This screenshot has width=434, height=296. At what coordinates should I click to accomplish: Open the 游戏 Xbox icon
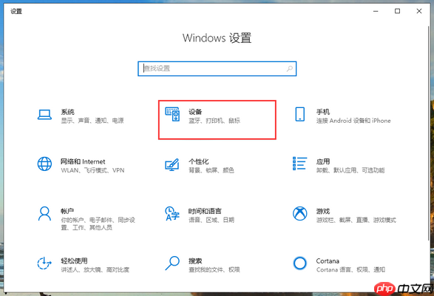pos(299,213)
